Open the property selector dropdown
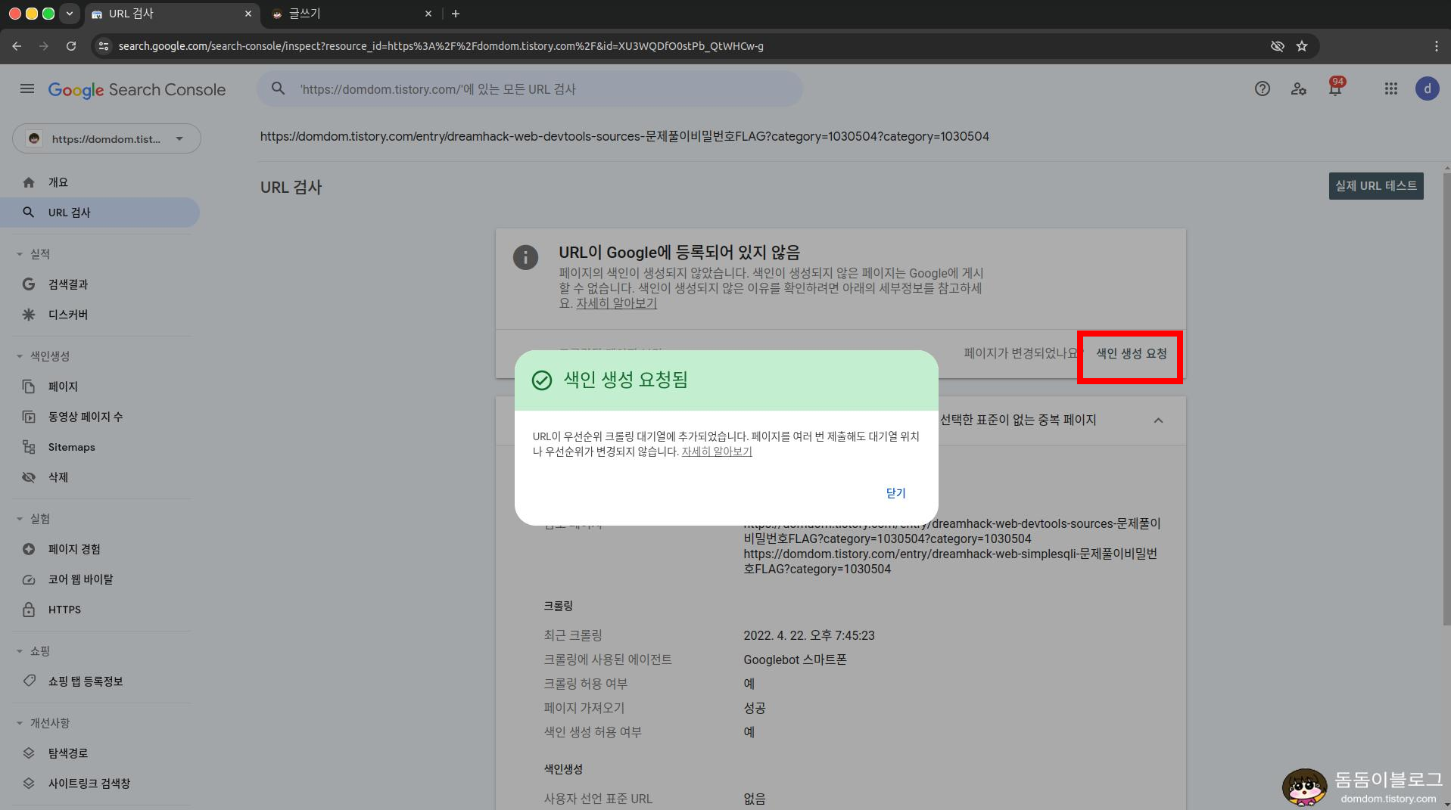1451x810 pixels. (x=107, y=138)
